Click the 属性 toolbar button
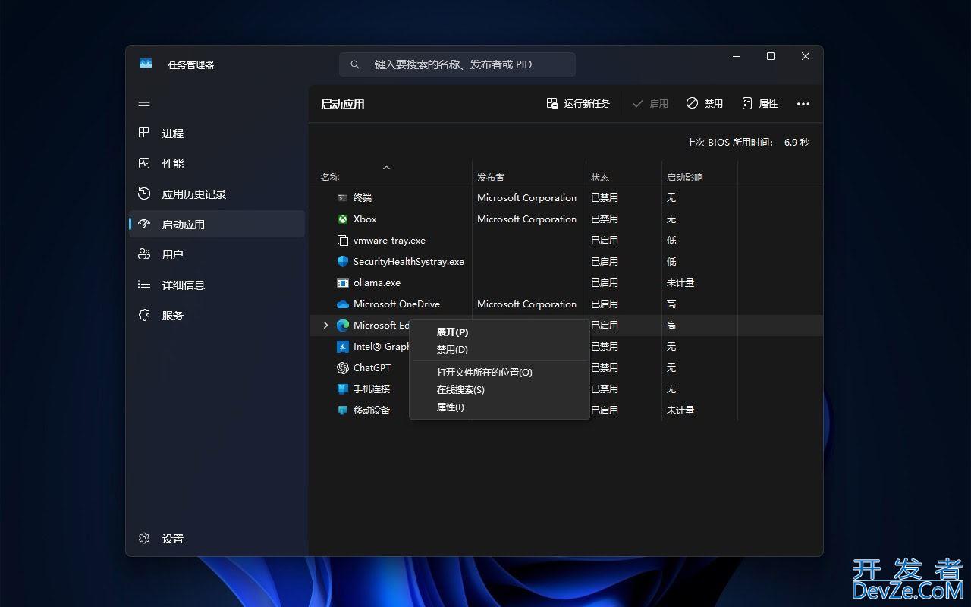This screenshot has height=607, width=971. [x=759, y=104]
